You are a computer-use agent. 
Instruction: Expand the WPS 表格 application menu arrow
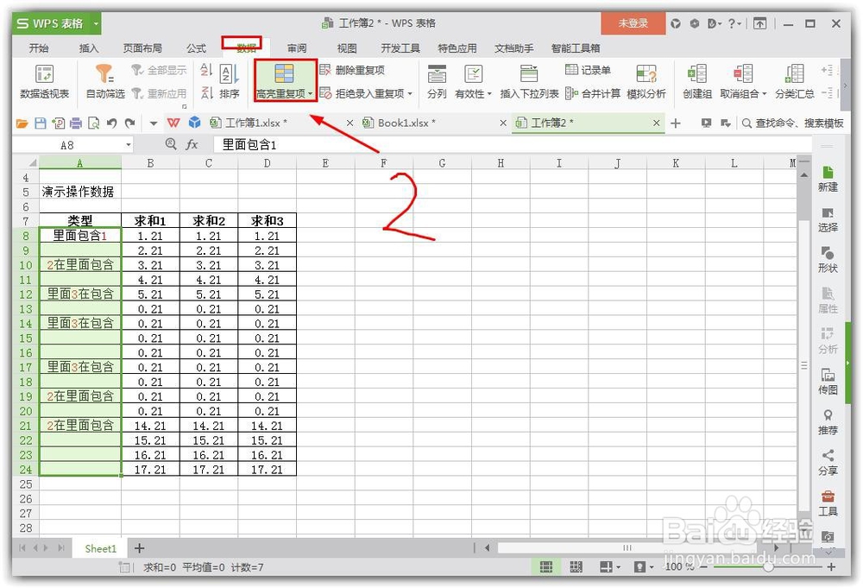(x=96, y=23)
